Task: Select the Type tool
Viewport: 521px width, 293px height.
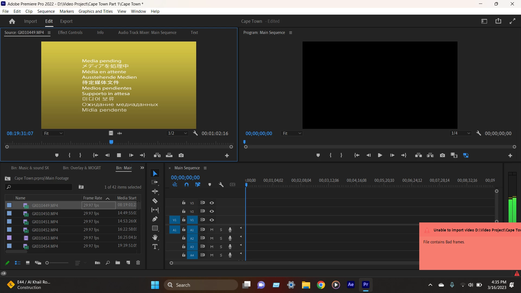Action: coord(155,247)
